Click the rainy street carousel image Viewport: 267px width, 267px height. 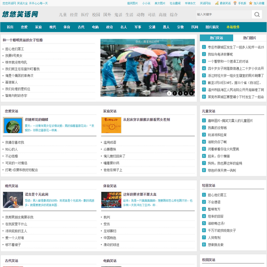click(147, 67)
